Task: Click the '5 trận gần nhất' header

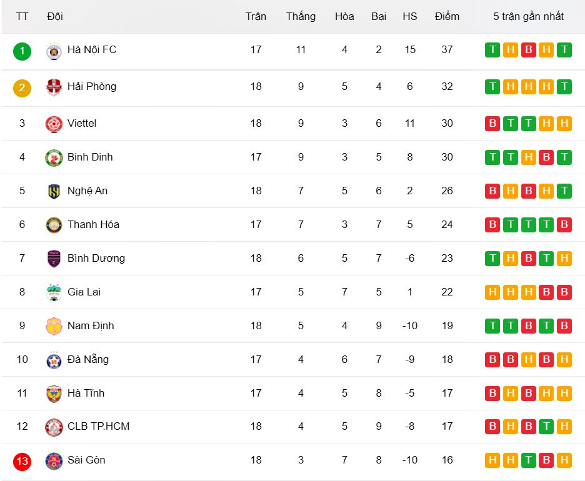Action: pyautogui.click(x=528, y=16)
